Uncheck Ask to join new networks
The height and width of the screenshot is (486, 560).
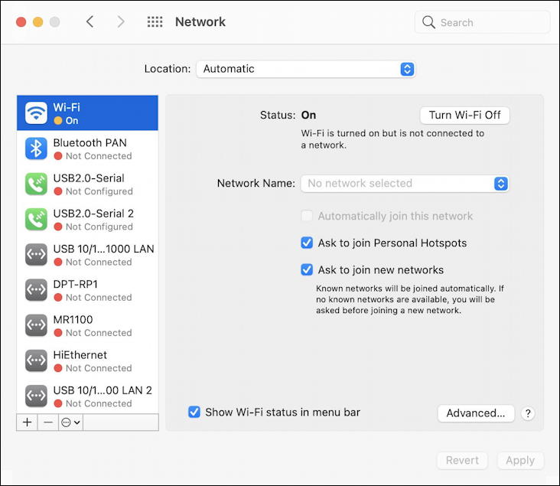coord(307,269)
